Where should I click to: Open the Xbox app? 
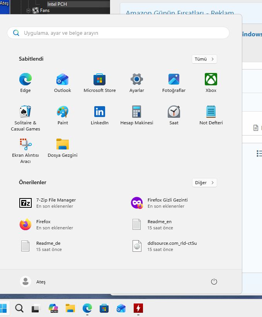(x=211, y=83)
